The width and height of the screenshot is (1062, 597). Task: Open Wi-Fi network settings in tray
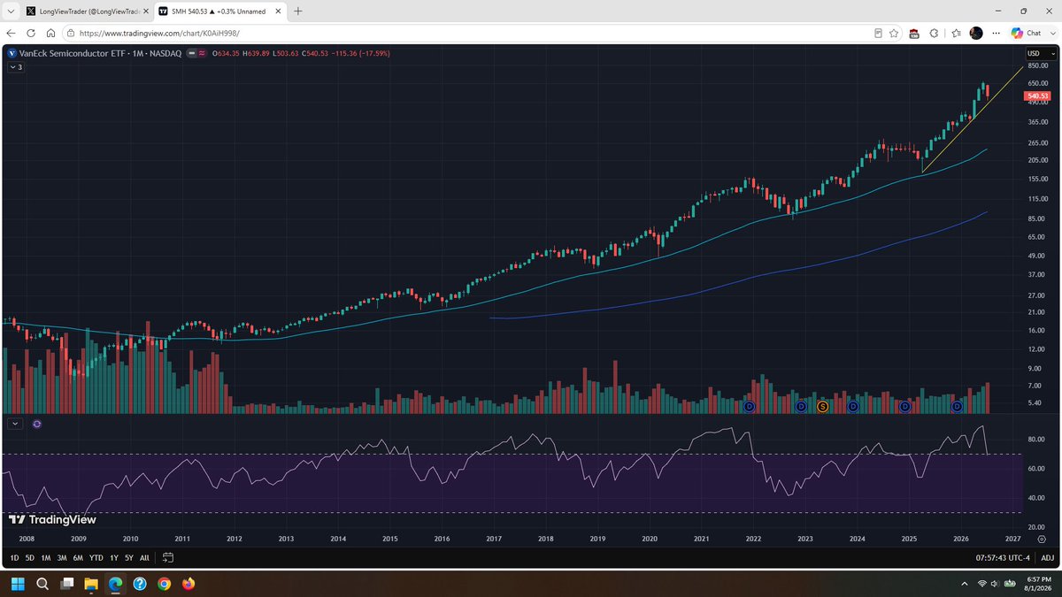click(982, 584)
